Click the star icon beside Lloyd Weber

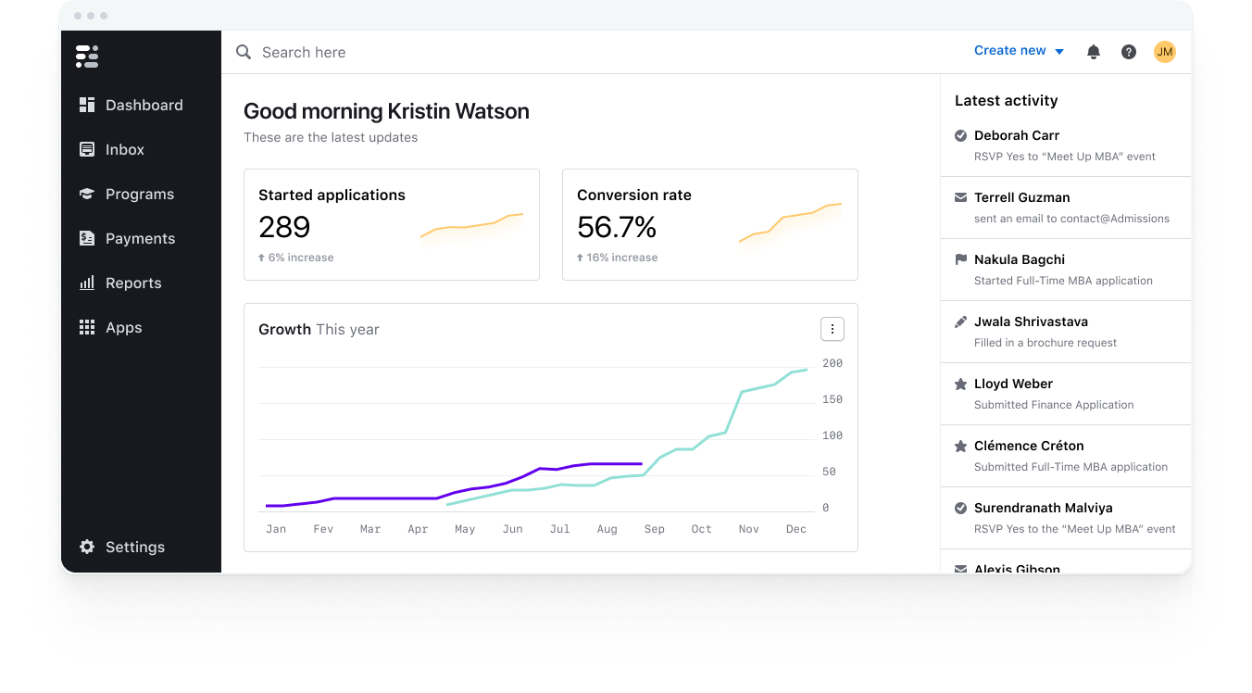coord(960,384)
